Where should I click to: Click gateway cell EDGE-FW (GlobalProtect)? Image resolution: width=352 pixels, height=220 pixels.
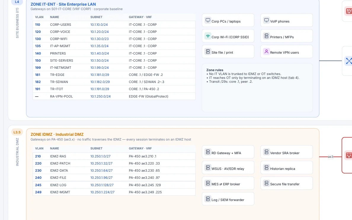(x=148, y=96)
